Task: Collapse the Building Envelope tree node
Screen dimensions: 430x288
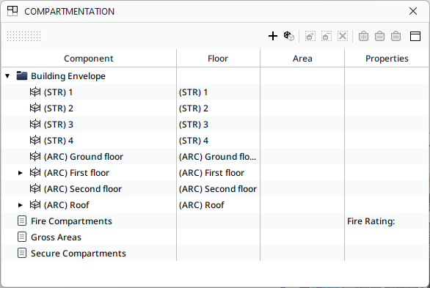Action: coord(7,75)
